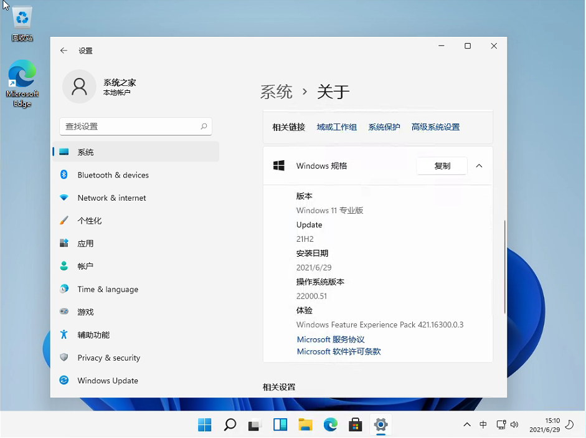Click the 复制 copy button
The height and width of the screenshot is (438, 586).
pos(442,166)
